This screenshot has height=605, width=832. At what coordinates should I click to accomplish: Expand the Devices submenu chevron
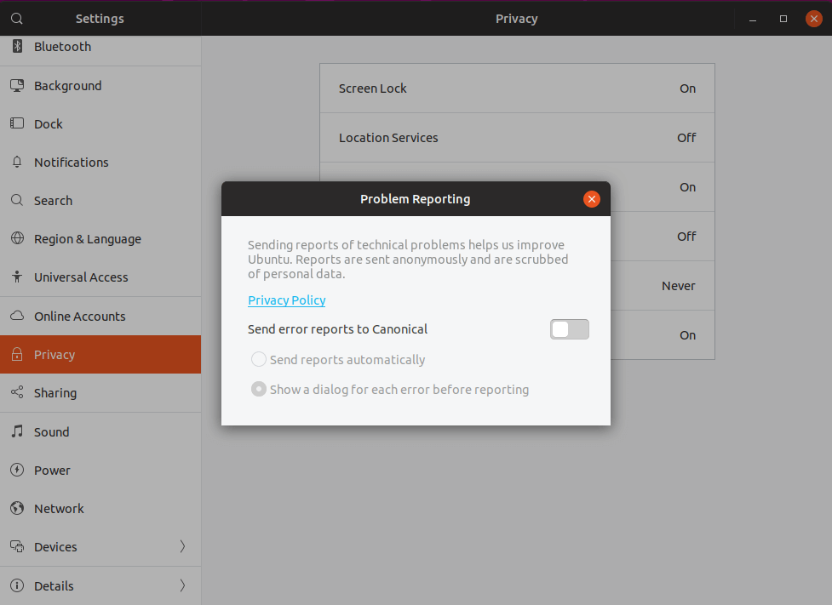(x=182, y=546)
